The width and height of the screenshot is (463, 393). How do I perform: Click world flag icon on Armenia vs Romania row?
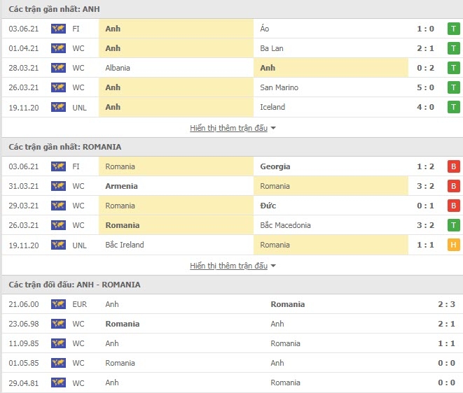(58, 186)
